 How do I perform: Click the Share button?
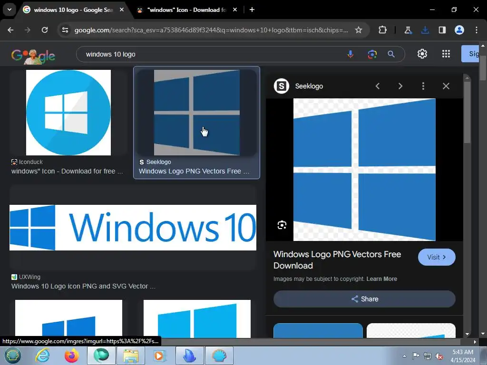(x=364, y=299)
